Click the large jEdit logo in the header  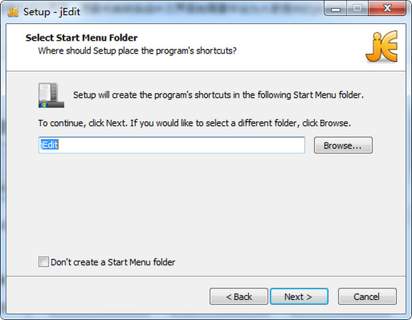click(x=382, y=47)
